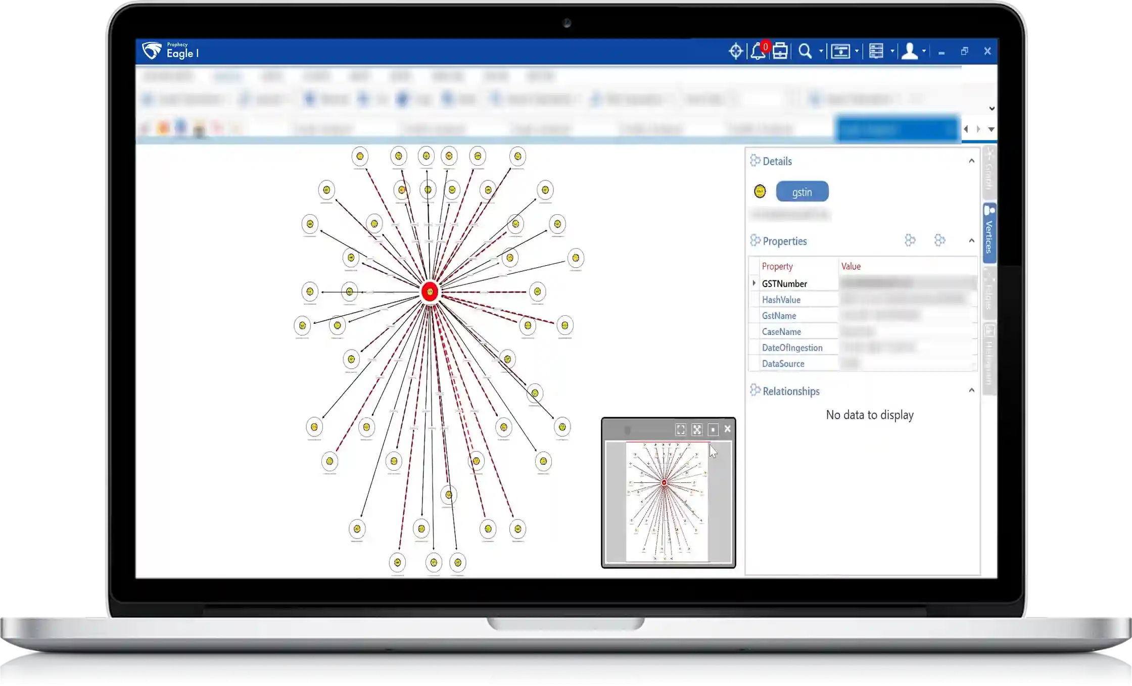The height and width of the screenshot is (686, 1132).
Task: Select the red central graph node
Action: click(x=430, y=291)
